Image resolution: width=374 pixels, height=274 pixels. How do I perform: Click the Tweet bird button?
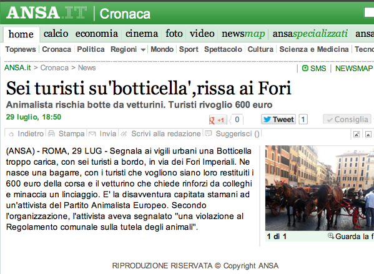pos(278,119)
